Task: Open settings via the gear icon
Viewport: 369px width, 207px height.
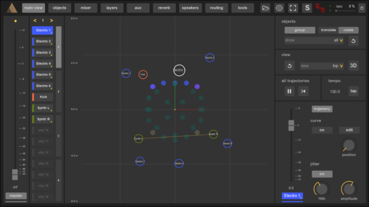Action: (279, 8)
